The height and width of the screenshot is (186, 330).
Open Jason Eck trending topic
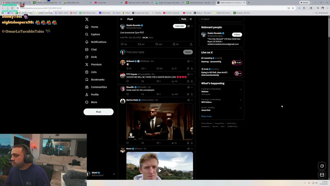(206, 110)
